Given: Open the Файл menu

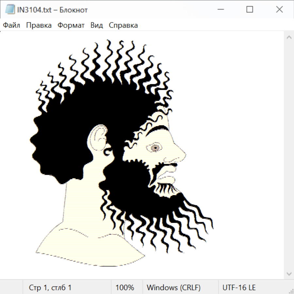Looking at the screenshot, I should click(11, 25).
